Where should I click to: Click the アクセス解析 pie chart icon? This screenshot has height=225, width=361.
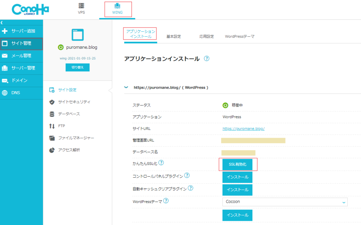coord(52,150)
